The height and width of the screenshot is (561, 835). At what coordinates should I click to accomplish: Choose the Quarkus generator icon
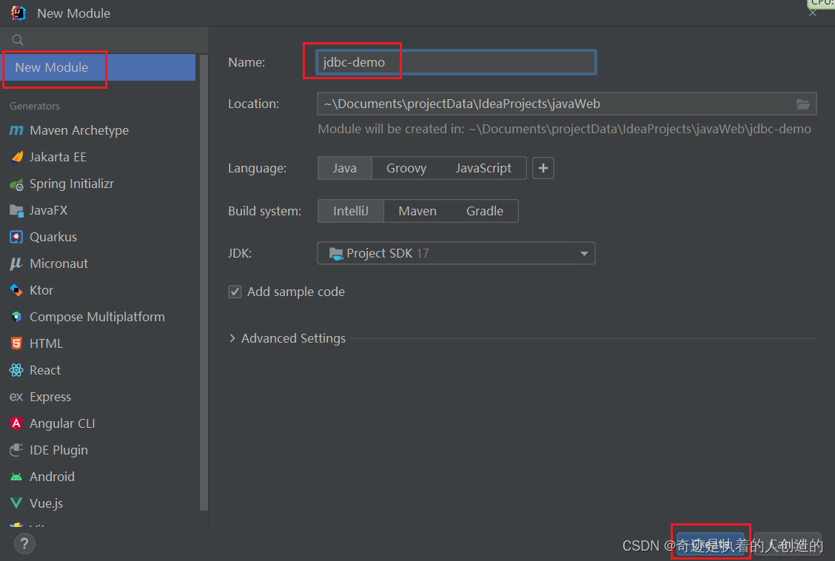click(16, 237)
